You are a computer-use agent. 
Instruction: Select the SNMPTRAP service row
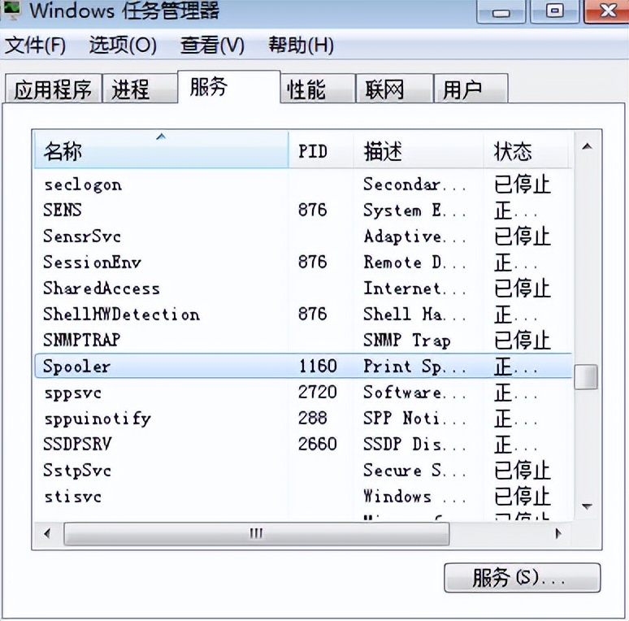[x=303, y=341]
